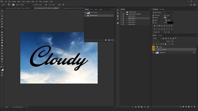
Task: Create a new group in Layers panel
Action: pyautogui.click(x=189, y=107)
